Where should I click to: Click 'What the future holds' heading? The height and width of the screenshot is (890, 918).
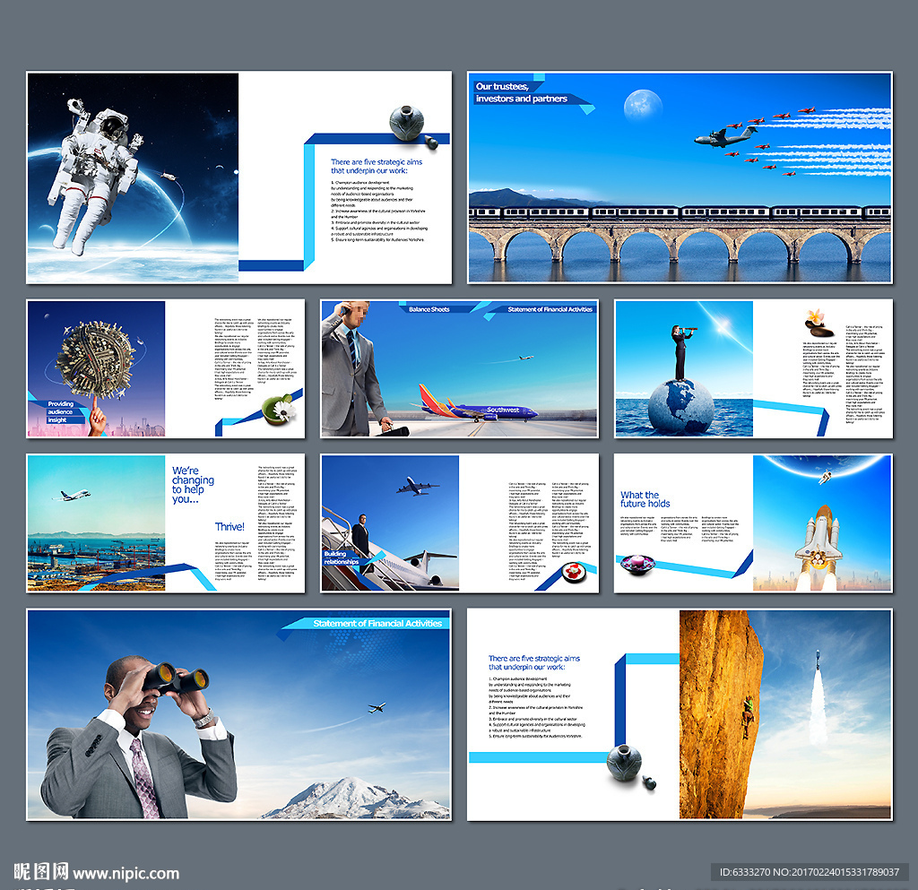pos(645,499)
